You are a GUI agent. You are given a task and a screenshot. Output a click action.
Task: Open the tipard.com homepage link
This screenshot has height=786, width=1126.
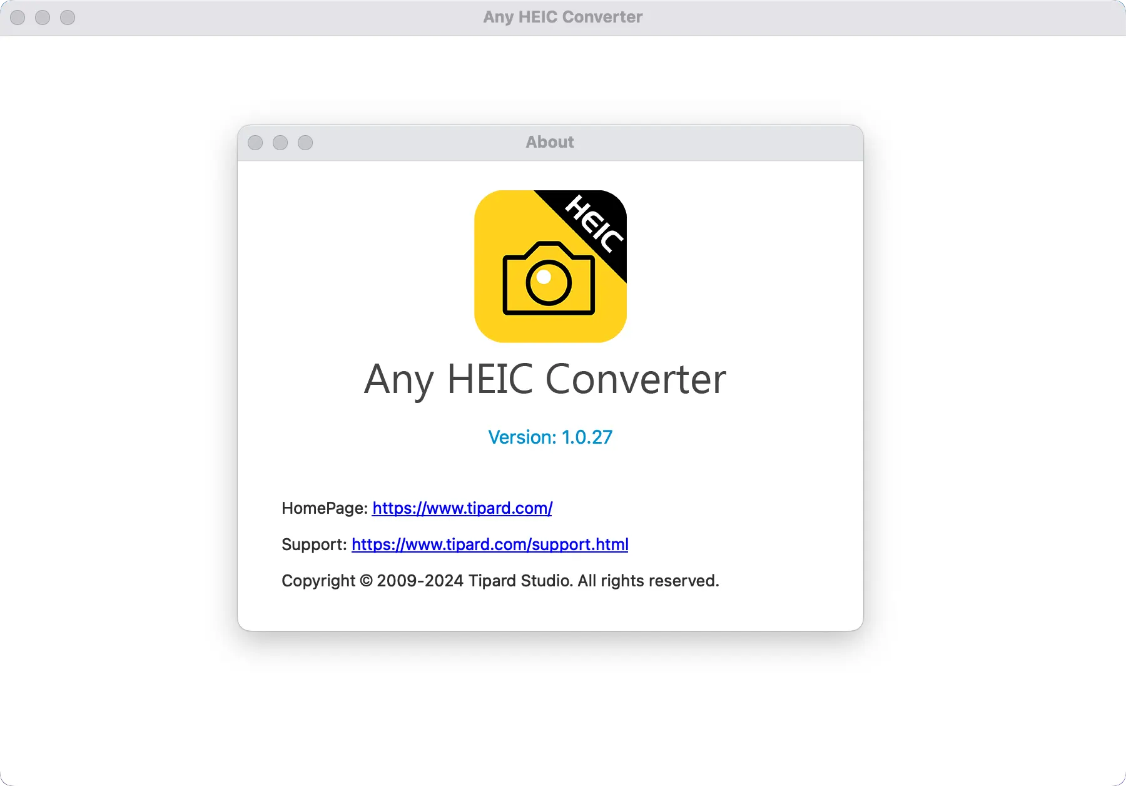coord(462,508)
